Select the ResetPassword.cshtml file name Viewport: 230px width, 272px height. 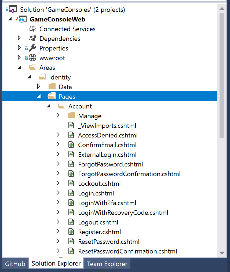(109, 242)
